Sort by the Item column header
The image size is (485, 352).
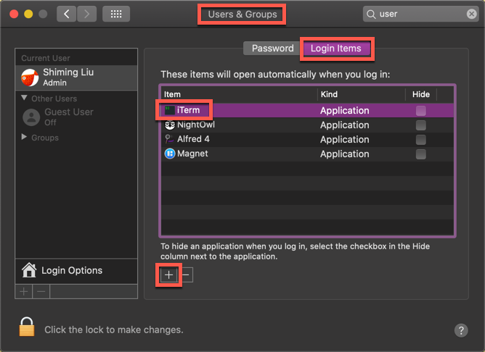(x=239, y=94)
